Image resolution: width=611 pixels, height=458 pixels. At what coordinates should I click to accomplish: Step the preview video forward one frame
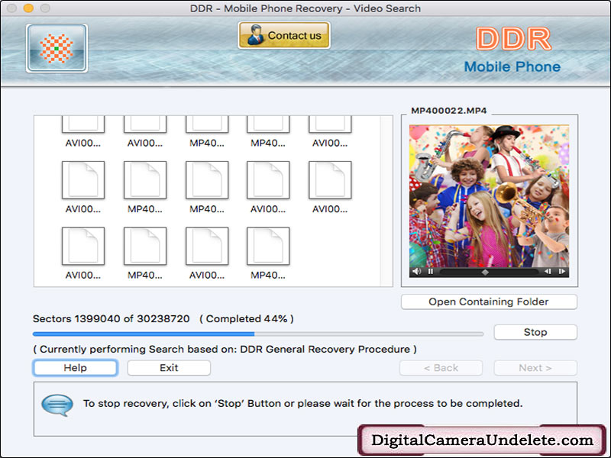(561, 272)
